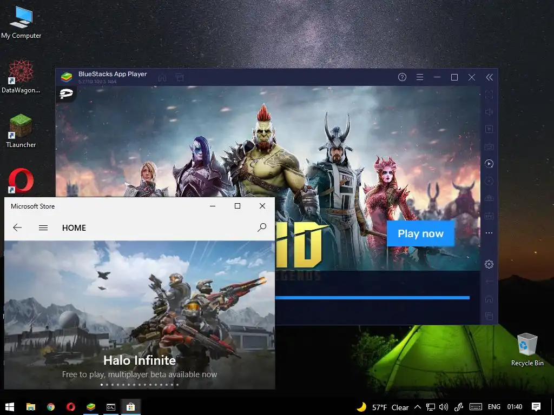This screenshot has width=554, height=415.
Task: Click the logo badge on BlueStacks banner
Action: 66,94
